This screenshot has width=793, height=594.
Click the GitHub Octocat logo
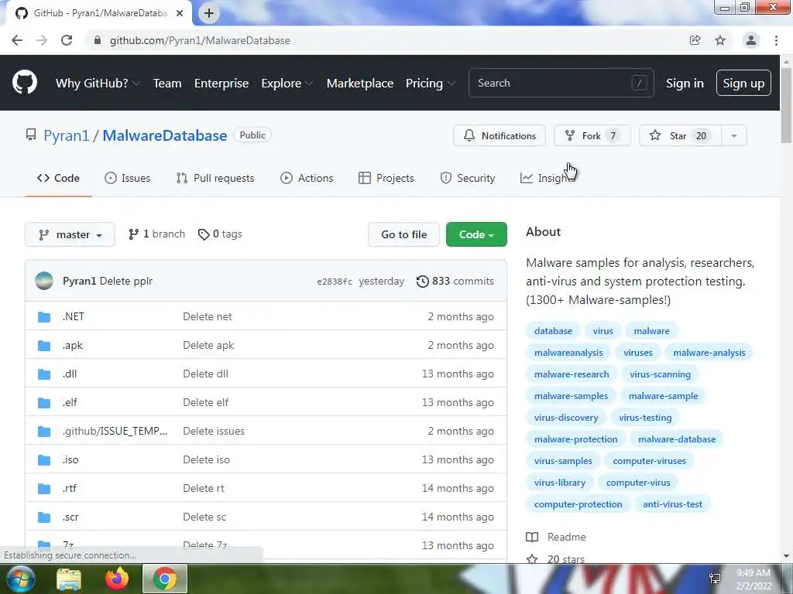tap(24, 82)
